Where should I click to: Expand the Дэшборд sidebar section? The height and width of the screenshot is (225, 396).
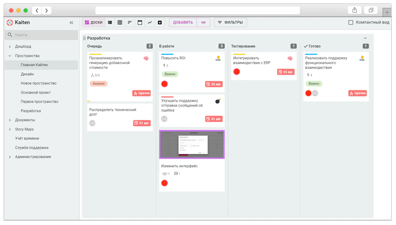point(10,46)
